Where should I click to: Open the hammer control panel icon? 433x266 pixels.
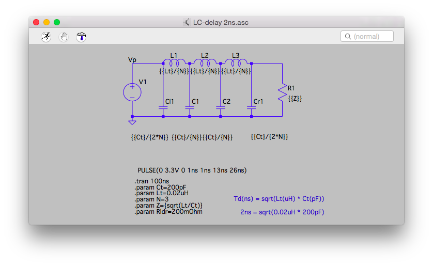(x=81, y=37)
